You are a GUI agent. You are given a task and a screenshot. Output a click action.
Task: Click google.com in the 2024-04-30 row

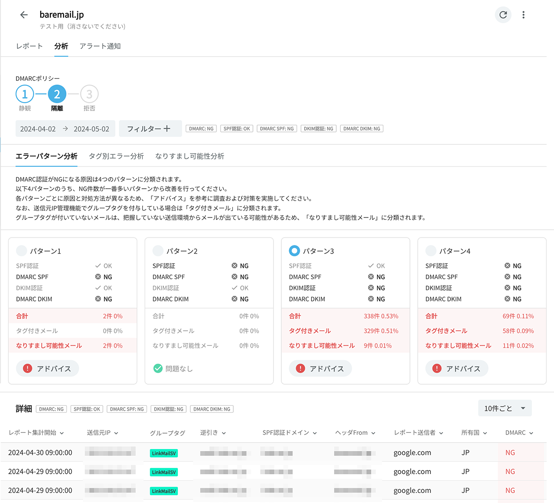(412, 453)
